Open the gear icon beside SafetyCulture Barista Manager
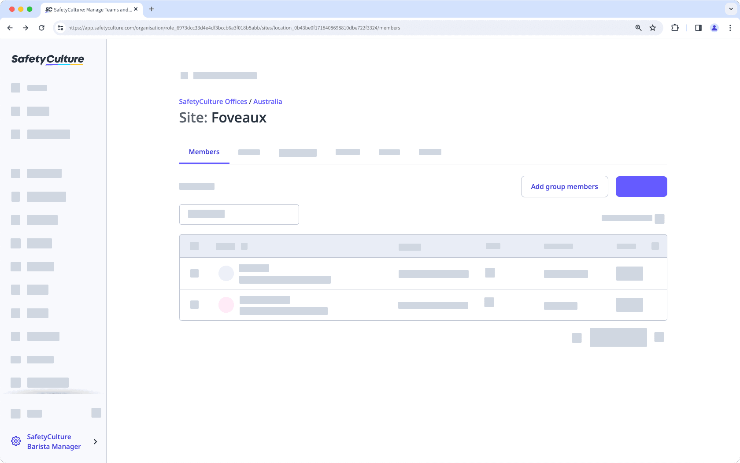 click(x=16, y=441)
